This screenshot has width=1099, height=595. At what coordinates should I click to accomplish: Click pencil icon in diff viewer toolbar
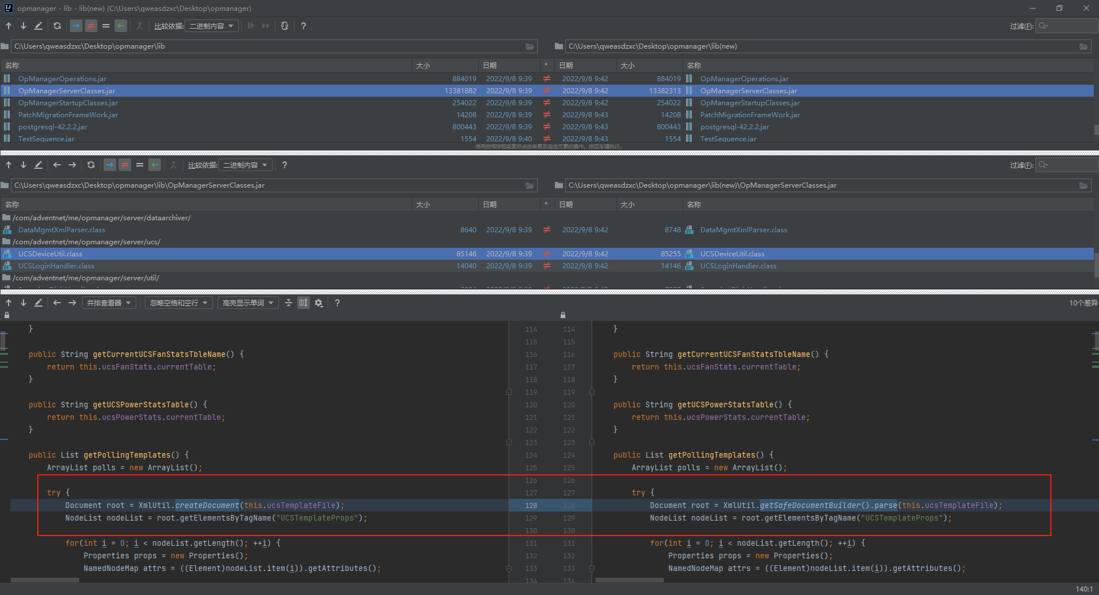point(38,303)
